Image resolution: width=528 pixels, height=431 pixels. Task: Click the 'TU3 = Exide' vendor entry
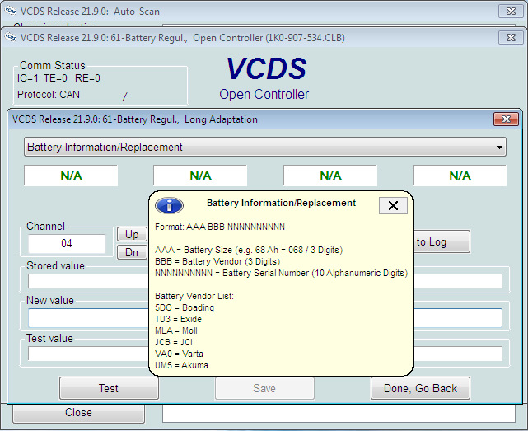click(178, 319)
